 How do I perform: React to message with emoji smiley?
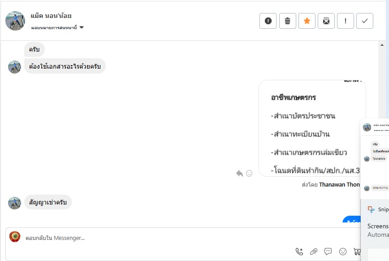pos(249,173)
